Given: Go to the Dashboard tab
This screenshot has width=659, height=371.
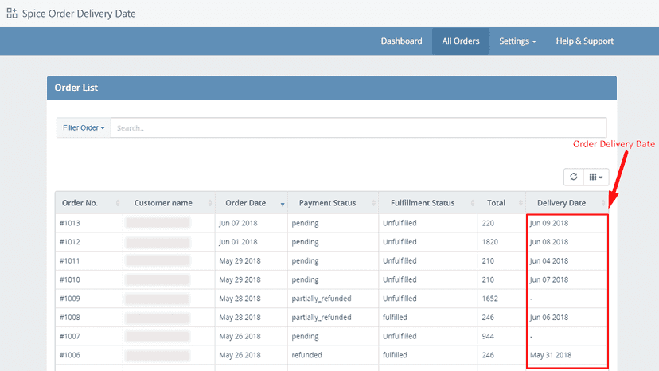Looking at the screenshot, I should [401, 41].
